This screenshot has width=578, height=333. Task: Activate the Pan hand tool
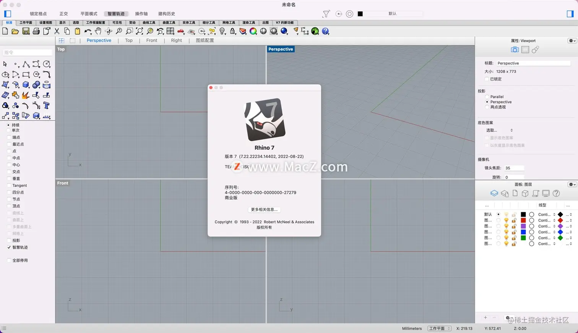[x=98, y=31]
